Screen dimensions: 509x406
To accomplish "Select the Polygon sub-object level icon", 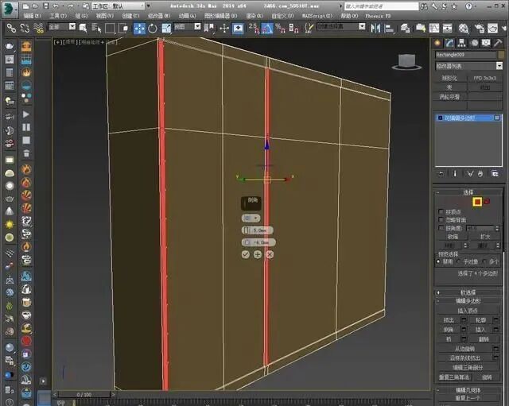I will [x=477, y=202].
